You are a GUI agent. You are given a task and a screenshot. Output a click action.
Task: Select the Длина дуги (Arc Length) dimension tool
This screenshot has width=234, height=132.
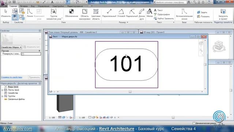click(x=141, y=14)
